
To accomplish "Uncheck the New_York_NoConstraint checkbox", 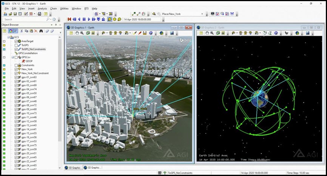I will pyautogui.click(x=16, y=73).
